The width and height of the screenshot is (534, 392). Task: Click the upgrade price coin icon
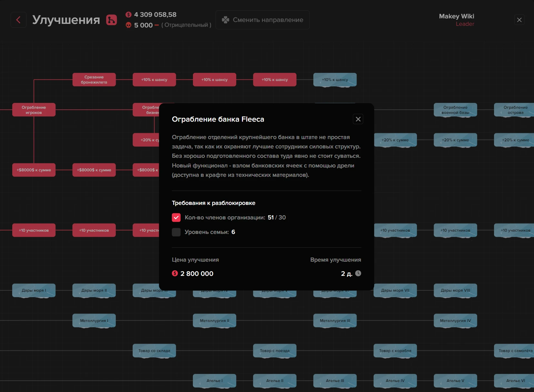pos(175,273)
